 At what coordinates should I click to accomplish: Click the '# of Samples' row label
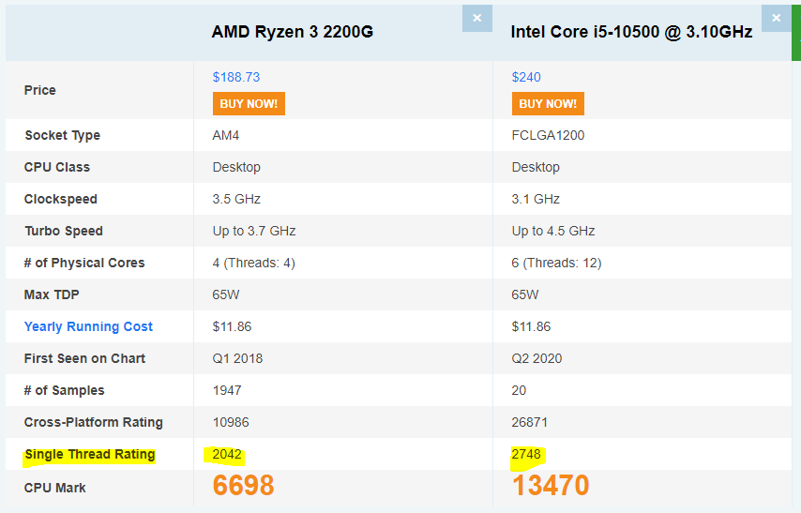64,390
